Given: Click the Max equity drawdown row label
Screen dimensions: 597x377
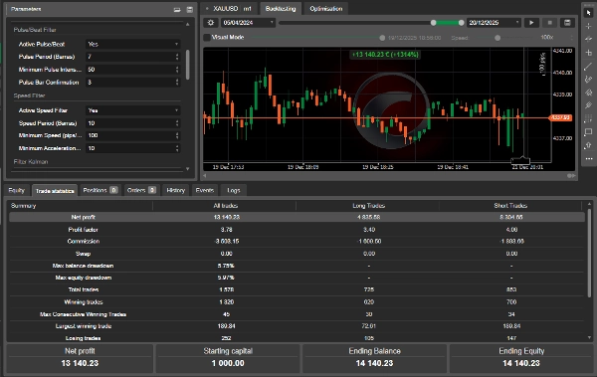Looking at the screenshot, I should tap(84, 278).
